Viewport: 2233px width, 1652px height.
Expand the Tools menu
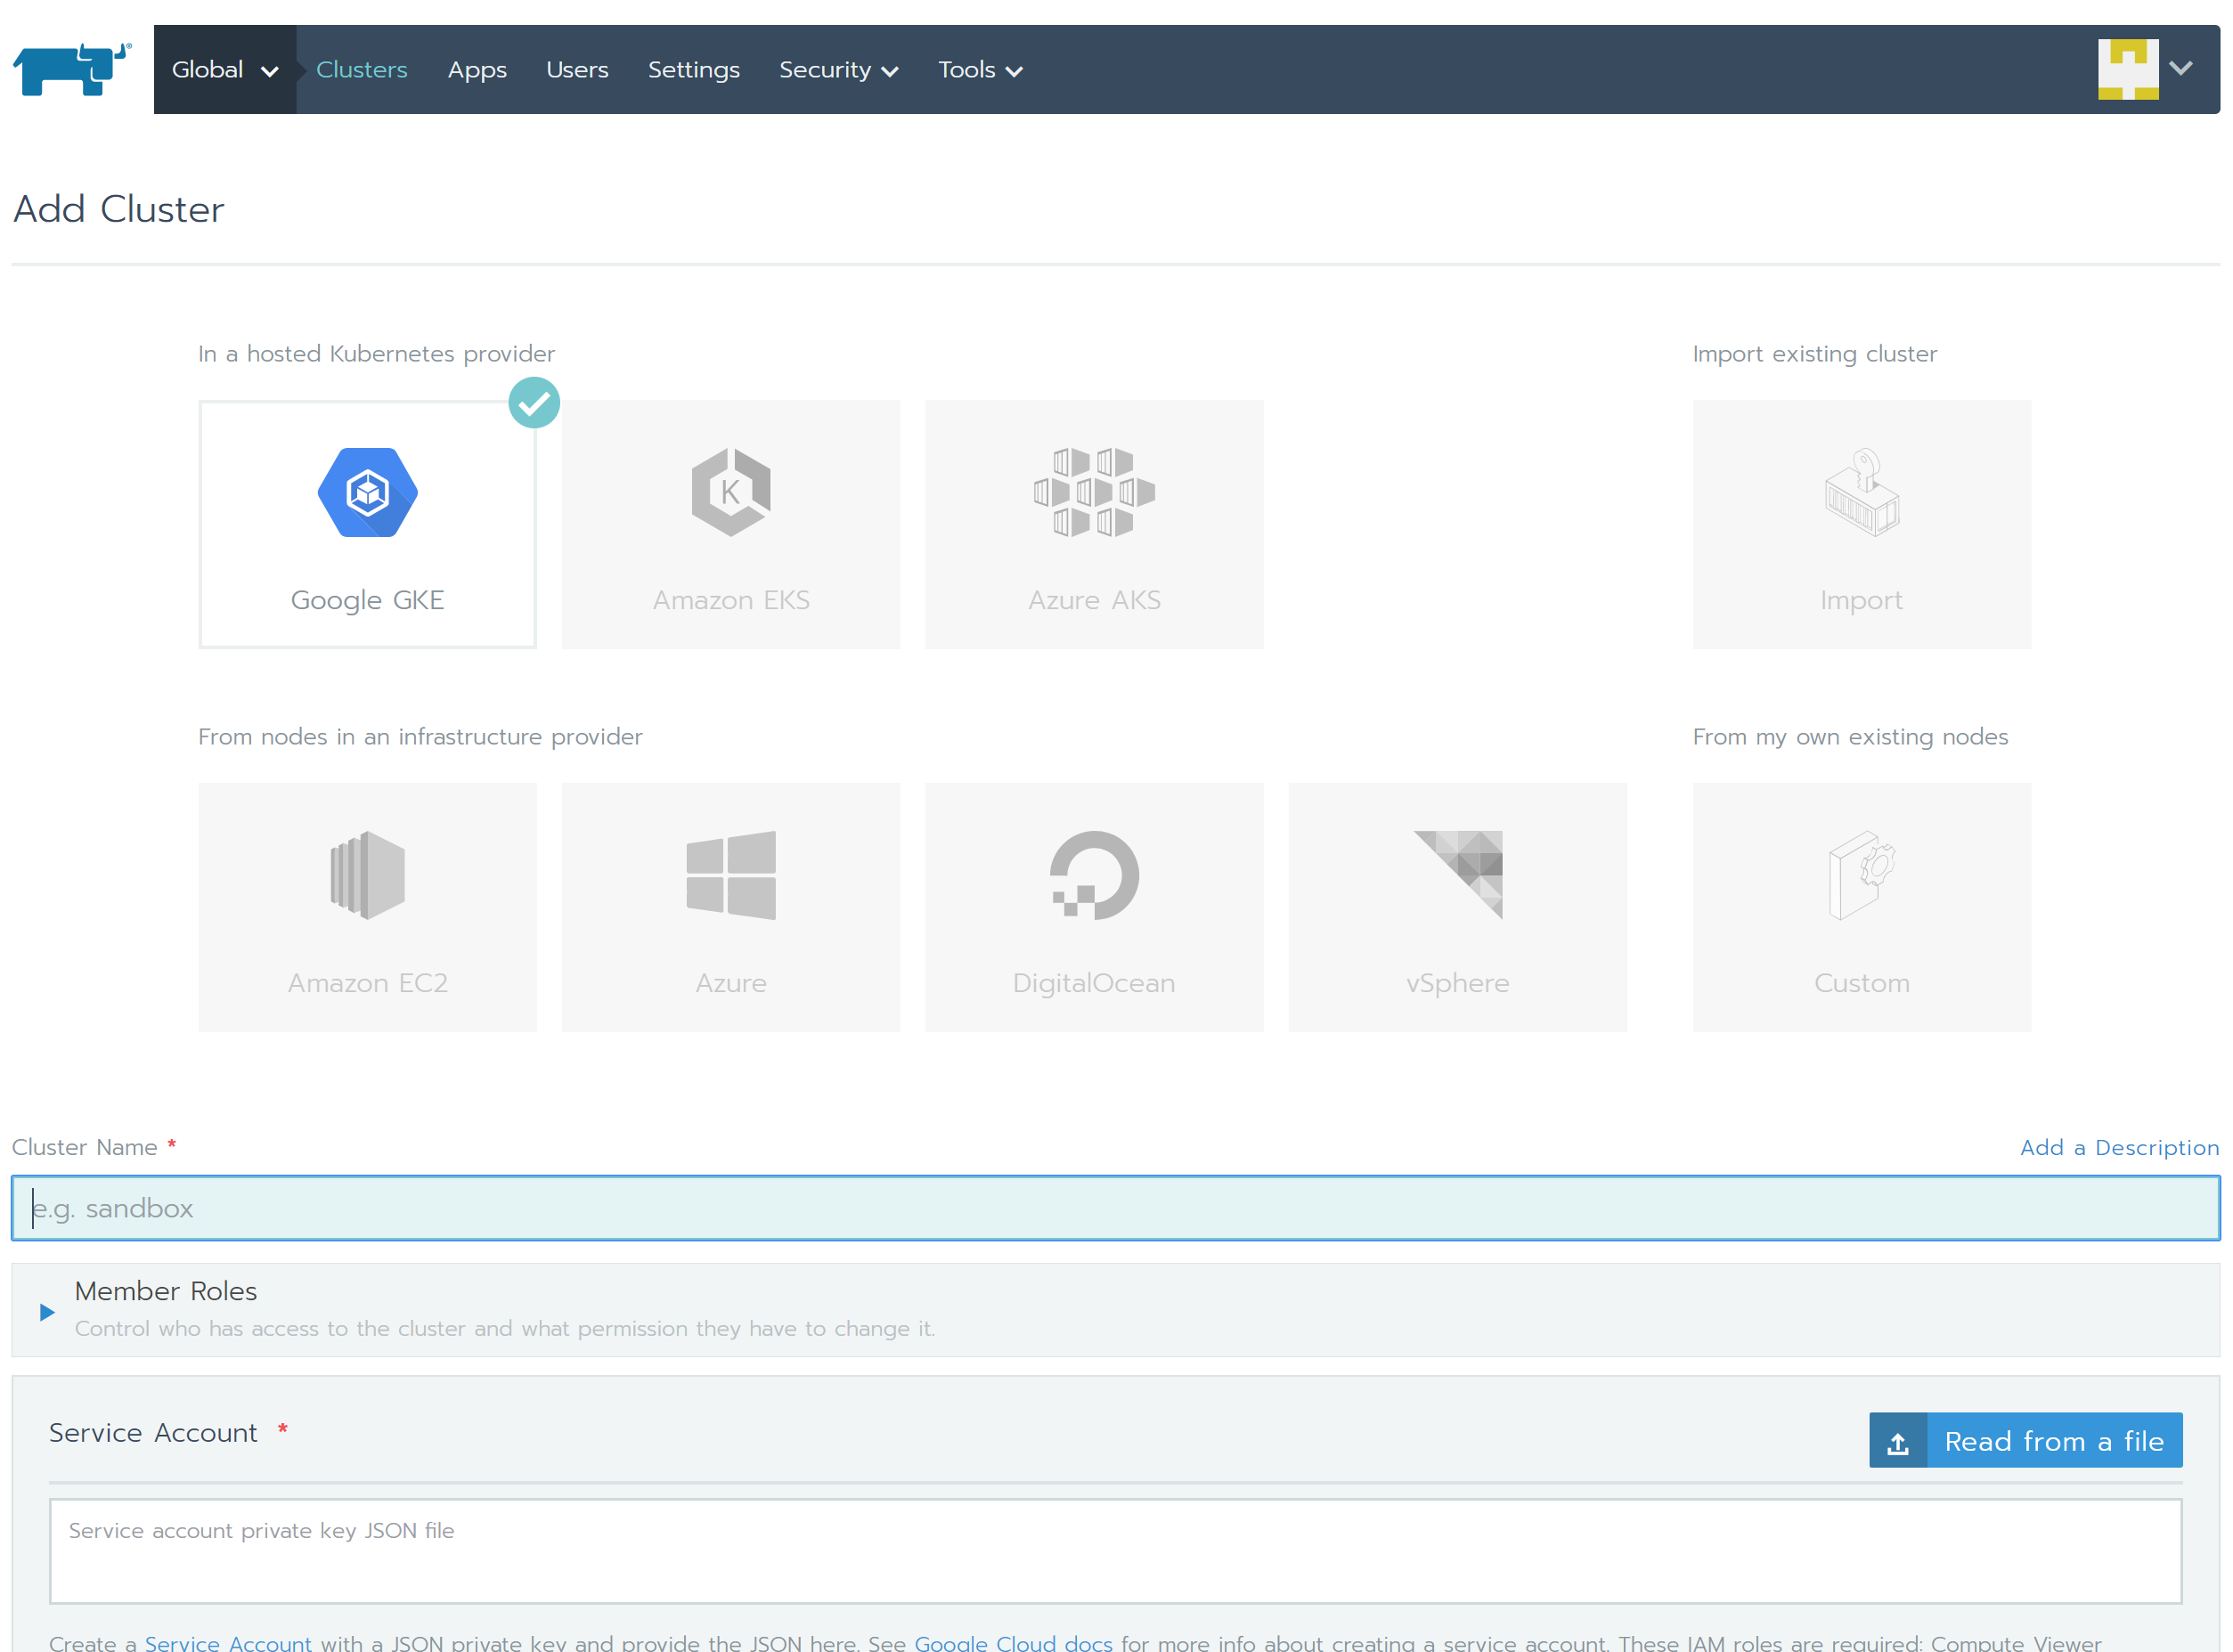[979, 69]
